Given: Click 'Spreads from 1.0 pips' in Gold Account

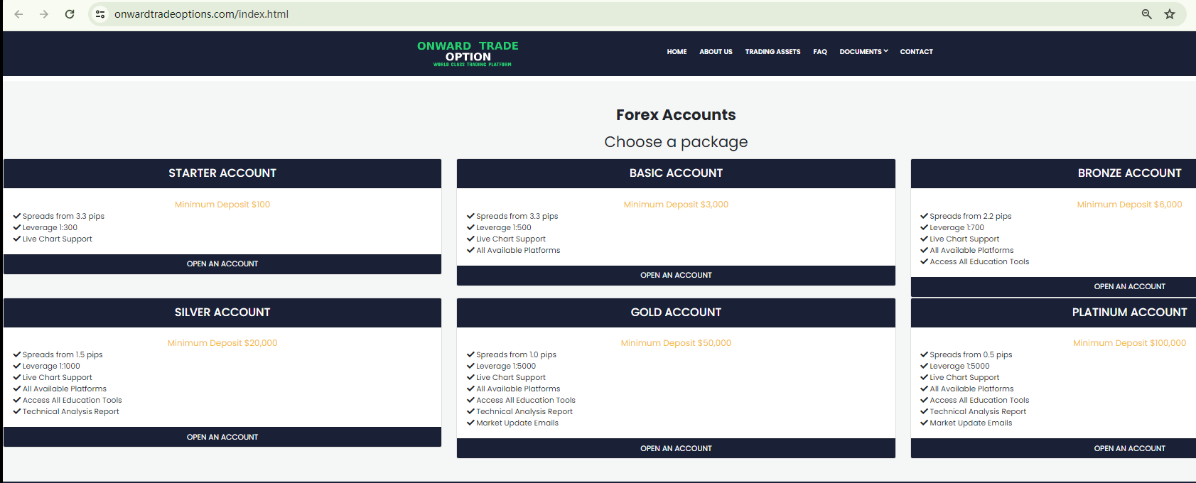Looking at the screenshot, I should click(x=516, y=355).
